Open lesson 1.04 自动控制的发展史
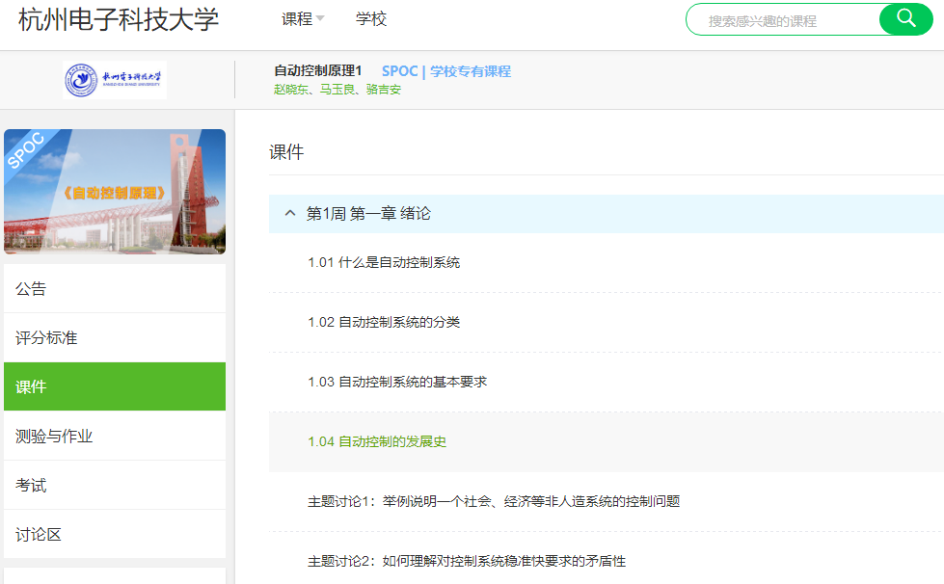944x584 pixels. (x=377, y=442)
